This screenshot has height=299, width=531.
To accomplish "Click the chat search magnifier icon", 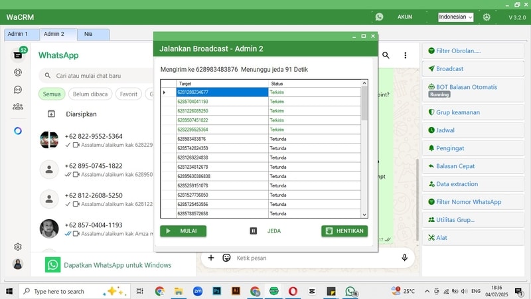I will [386, 55].
